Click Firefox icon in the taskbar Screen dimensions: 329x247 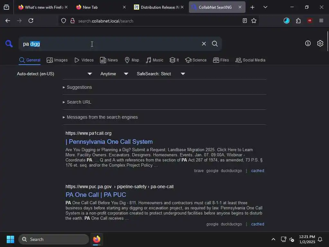97,239
